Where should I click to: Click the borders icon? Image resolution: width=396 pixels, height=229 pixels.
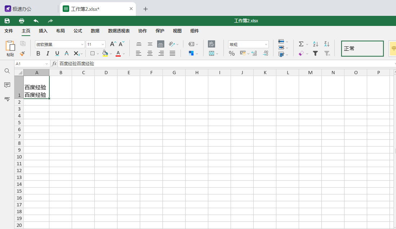click(93, 54)
